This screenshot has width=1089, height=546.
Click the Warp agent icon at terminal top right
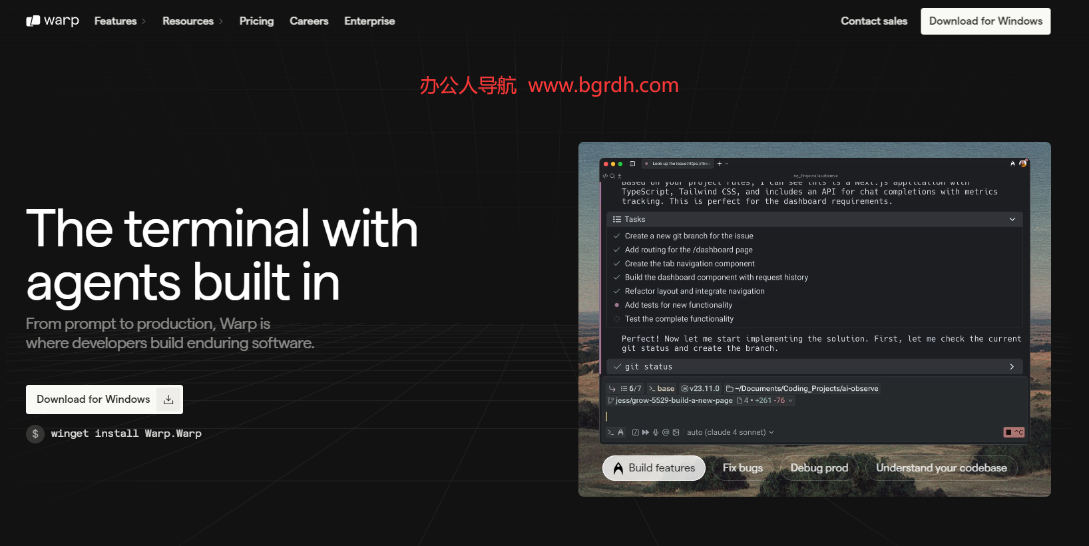pos(1012,164)
